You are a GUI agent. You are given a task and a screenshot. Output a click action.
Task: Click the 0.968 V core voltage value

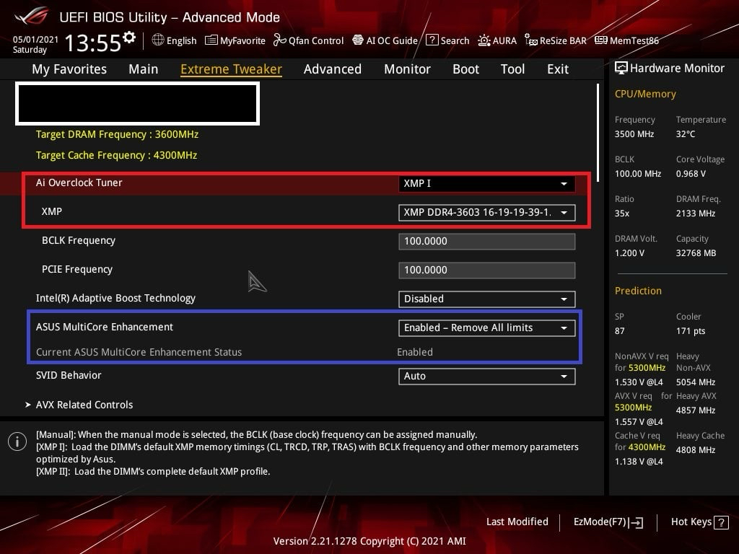point(691,174)
